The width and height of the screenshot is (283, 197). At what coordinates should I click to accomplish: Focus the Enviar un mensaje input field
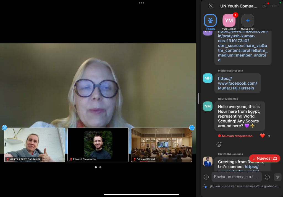pos(236,177)
